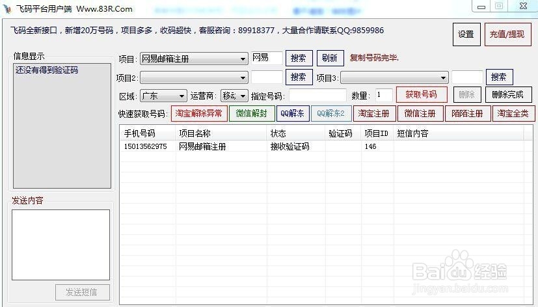This screenshot has height=307, width=538.
Task: Click the 淘宝全类 quick button
Action: pos(513,114)
